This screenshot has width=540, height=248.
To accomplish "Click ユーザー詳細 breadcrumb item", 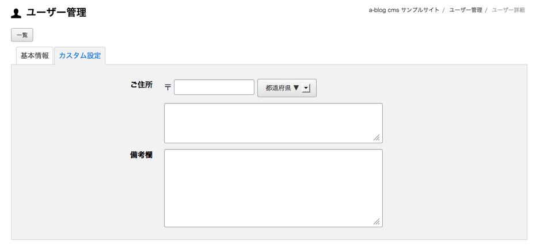I will coord(508,10).
